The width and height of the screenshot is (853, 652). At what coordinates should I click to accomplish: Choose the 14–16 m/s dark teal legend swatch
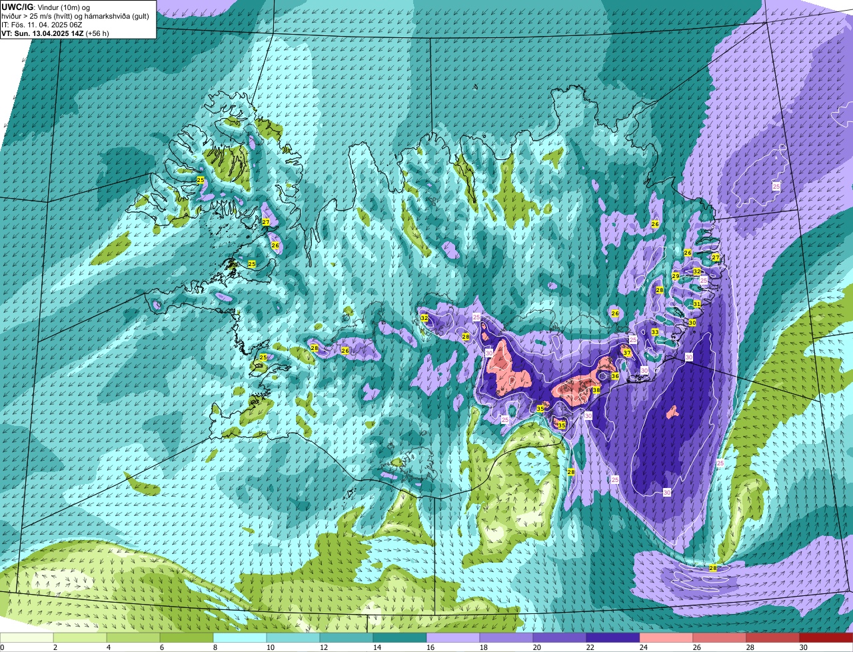[400, 637]
